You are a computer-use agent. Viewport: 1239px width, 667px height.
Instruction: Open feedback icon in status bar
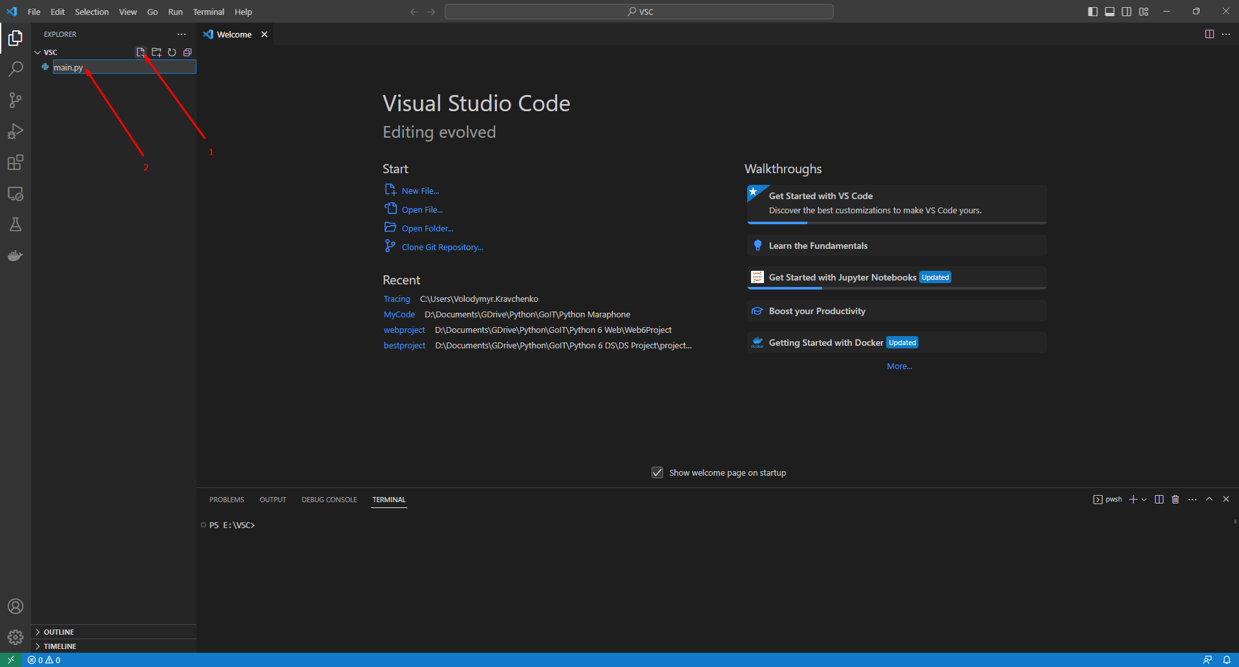click(1207, 660)
